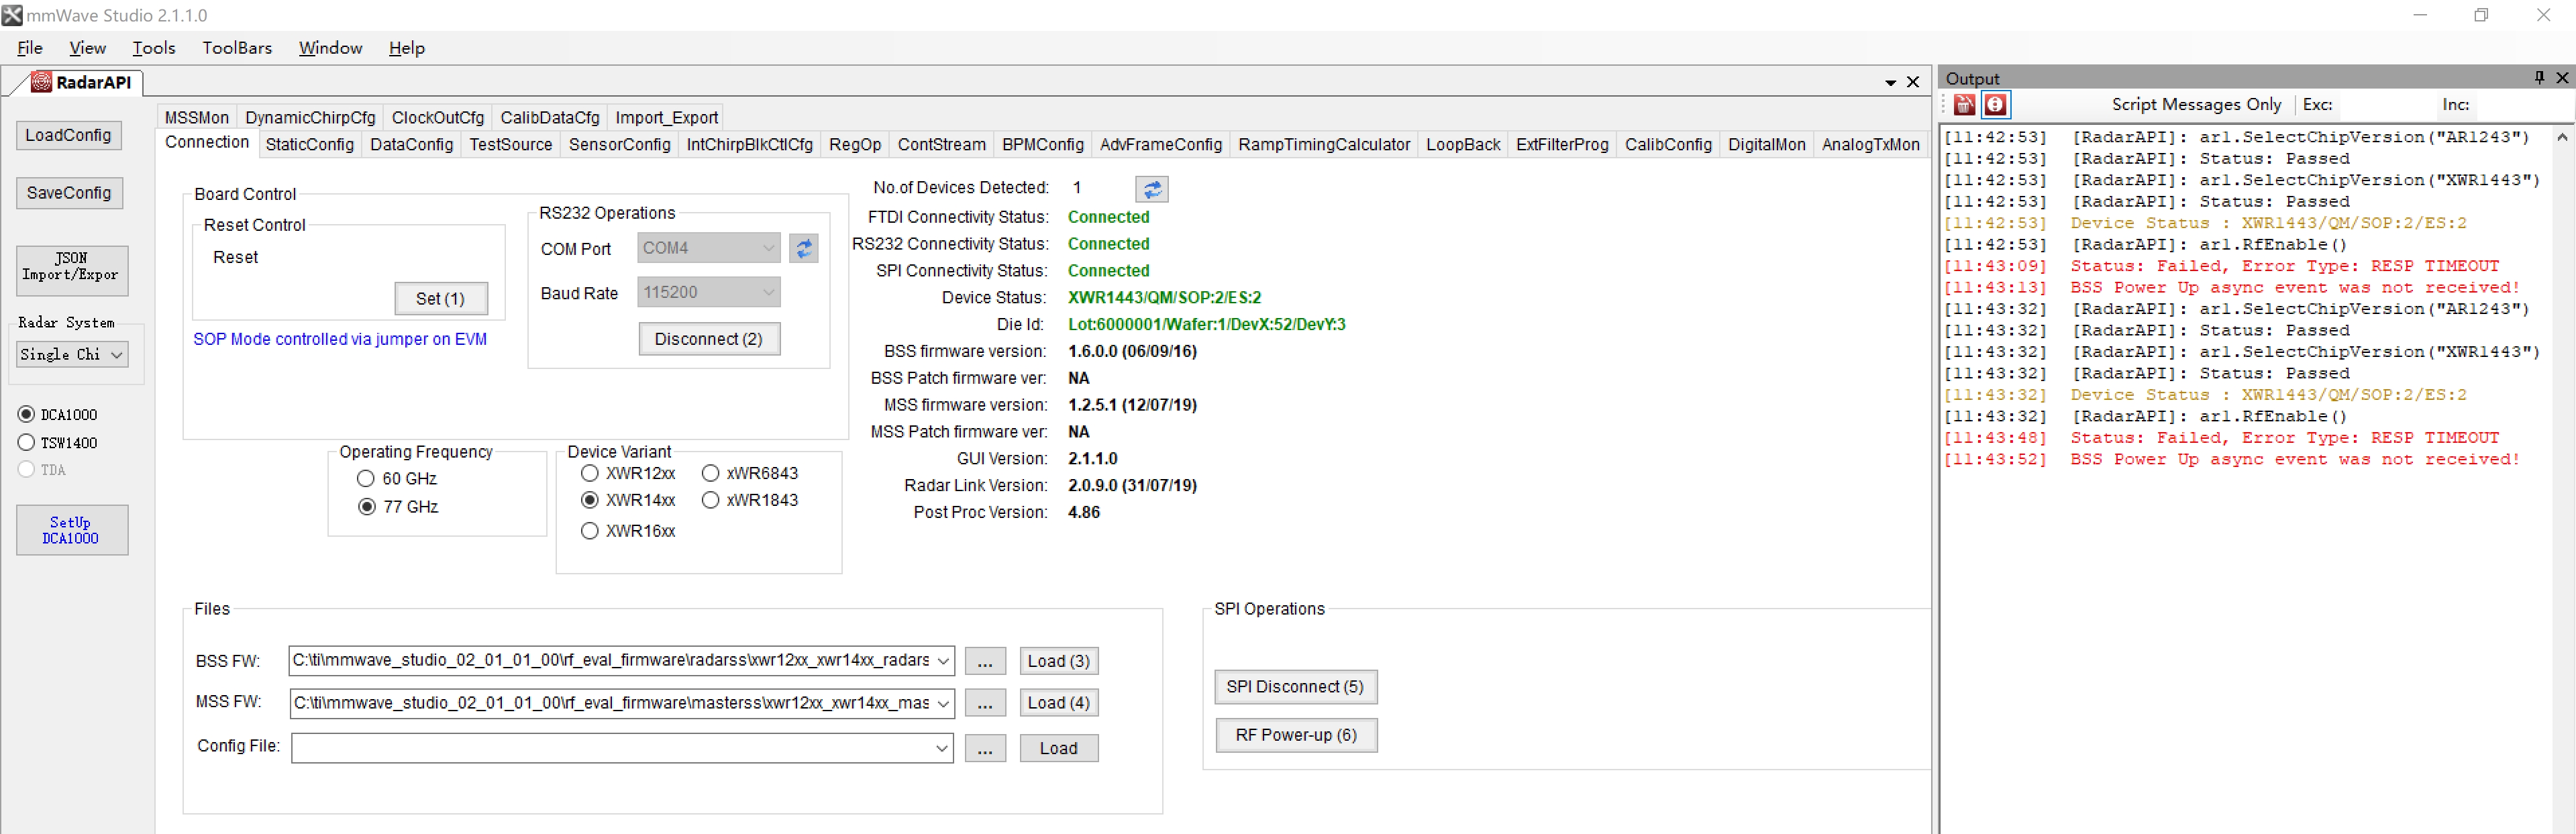
Task: Open the Import_Export tab
Action: click(666, 117)
